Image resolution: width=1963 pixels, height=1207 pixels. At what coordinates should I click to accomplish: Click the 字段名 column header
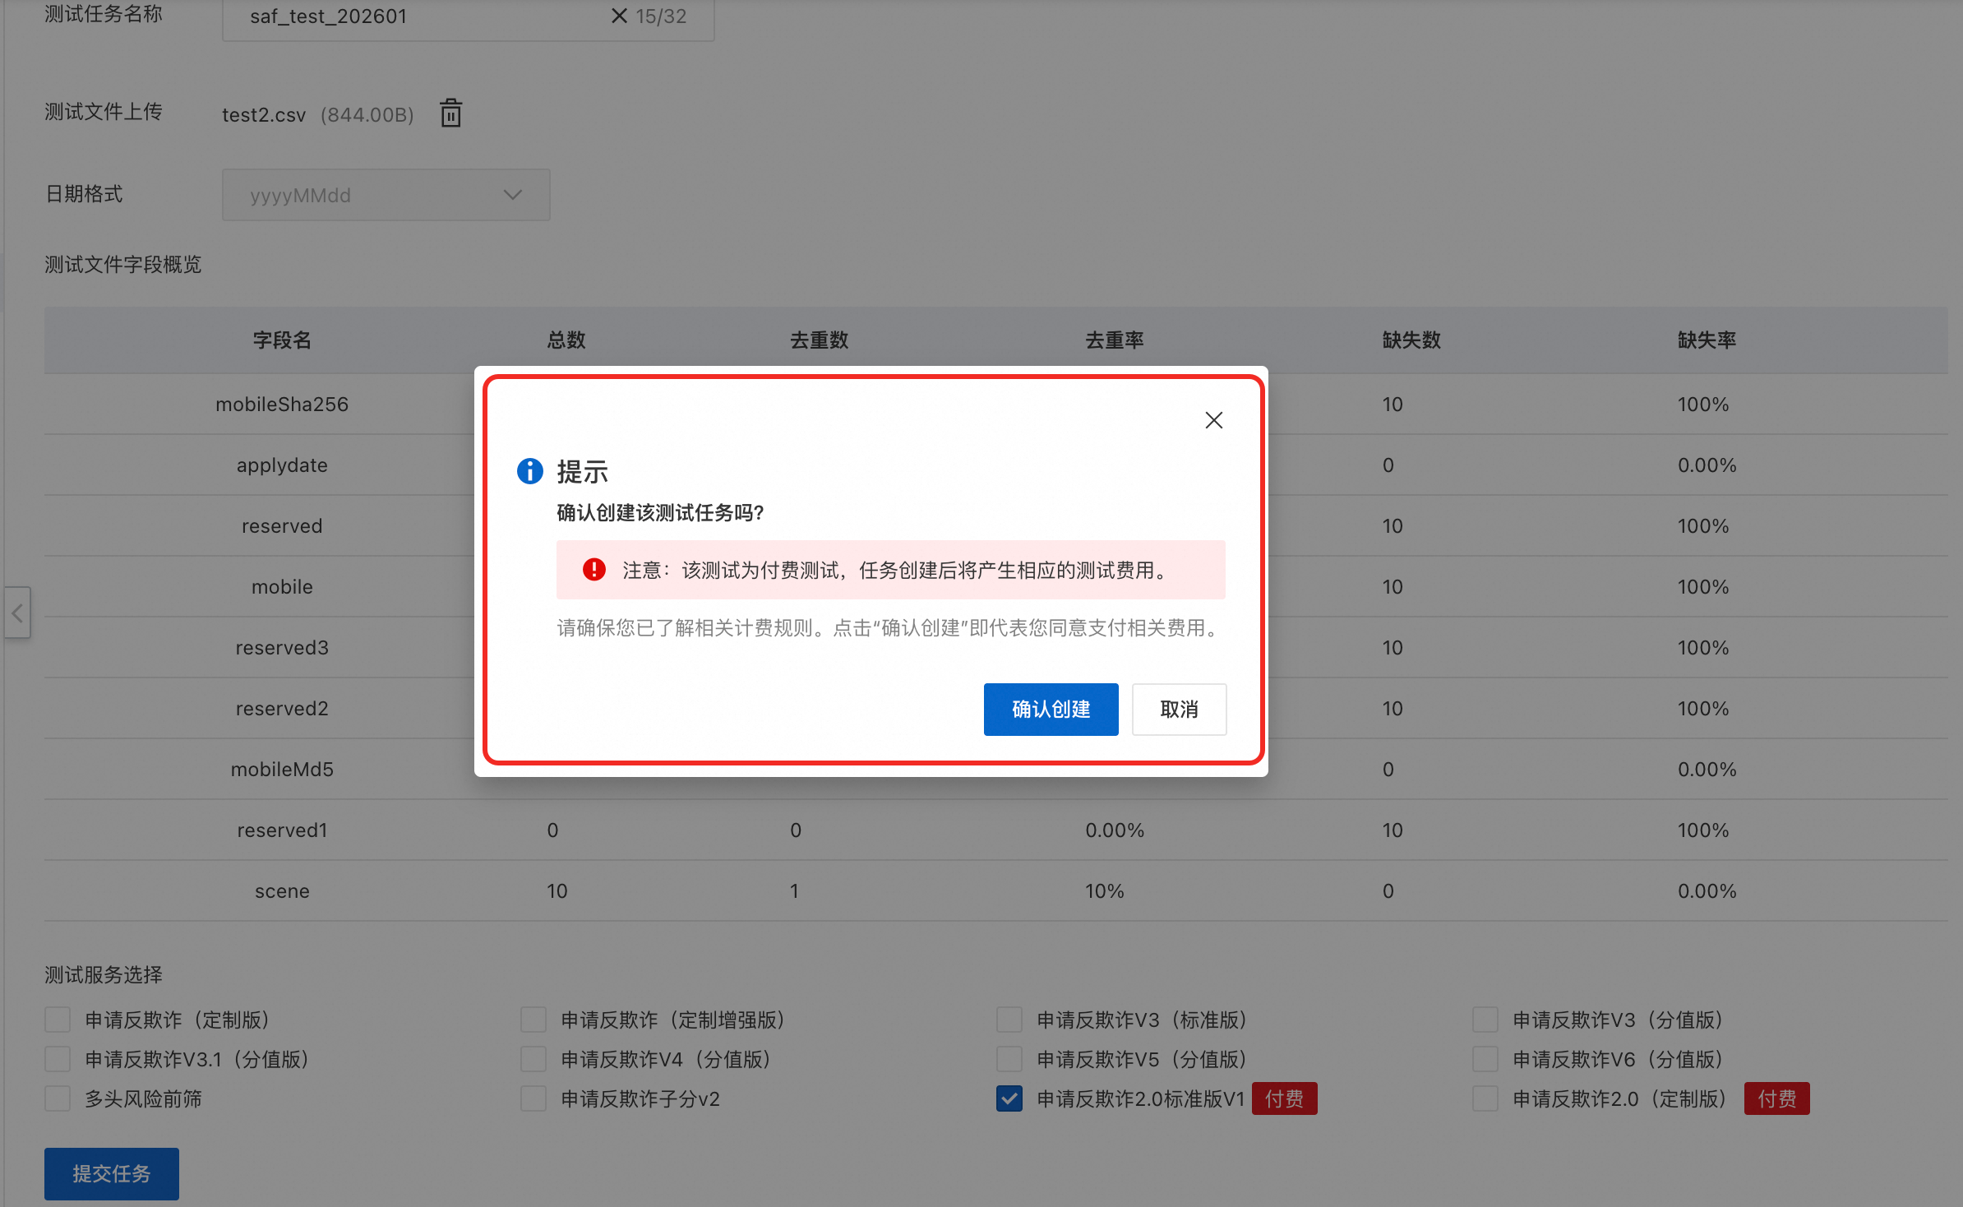tap(282, 340)
